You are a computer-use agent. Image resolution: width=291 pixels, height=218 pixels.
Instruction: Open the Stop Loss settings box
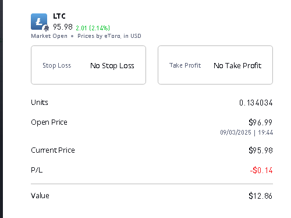(88, 65)
